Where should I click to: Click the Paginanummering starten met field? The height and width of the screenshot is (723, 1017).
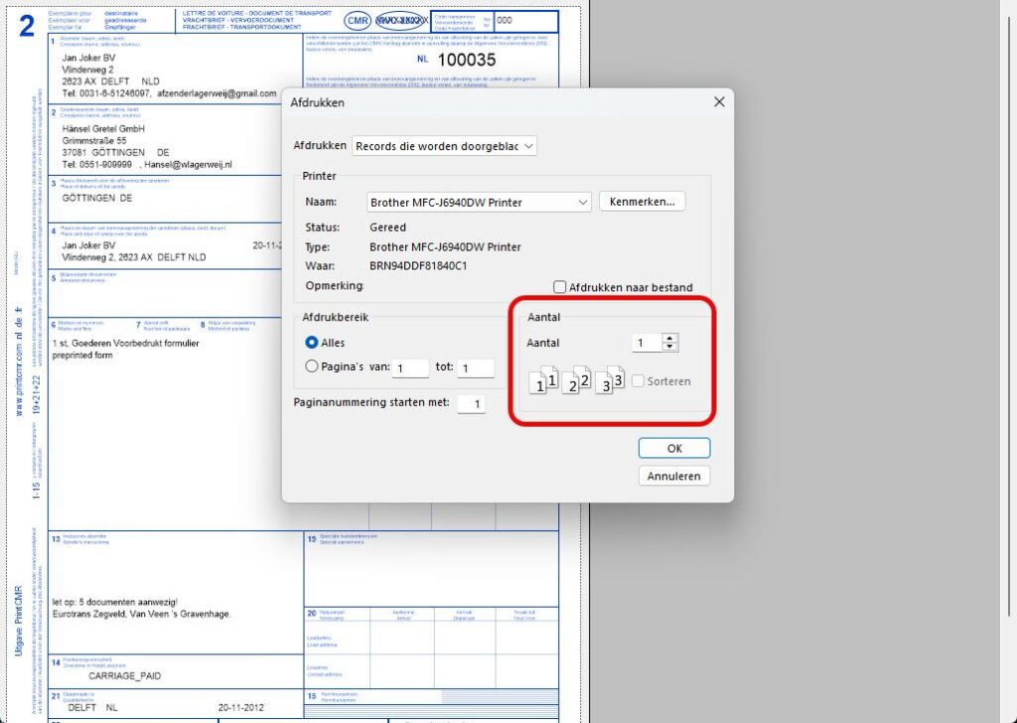tap(472, 403)
